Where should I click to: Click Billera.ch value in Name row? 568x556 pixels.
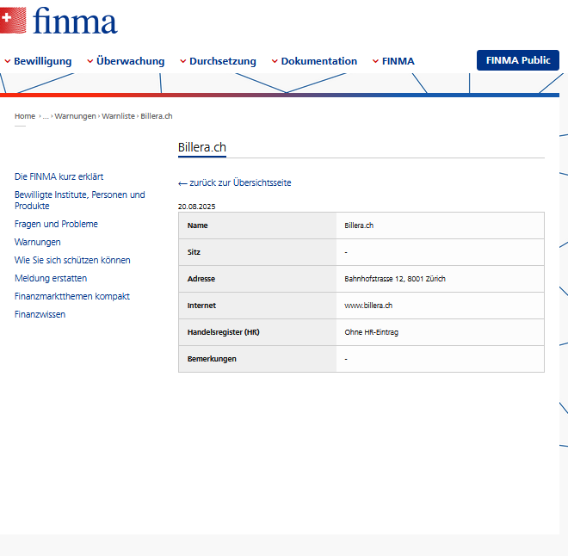(x=359, y=225)
